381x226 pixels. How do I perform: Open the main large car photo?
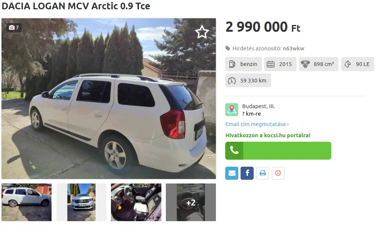pos(109,99)
